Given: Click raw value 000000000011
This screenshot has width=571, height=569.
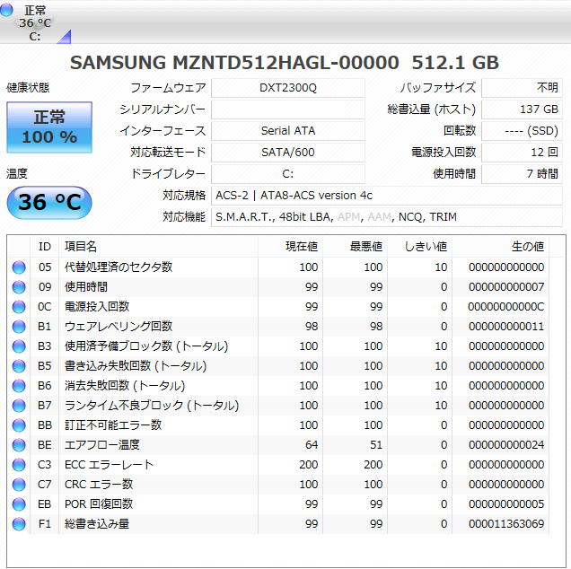Looking at the screenshot, I should tap(506, 327).
